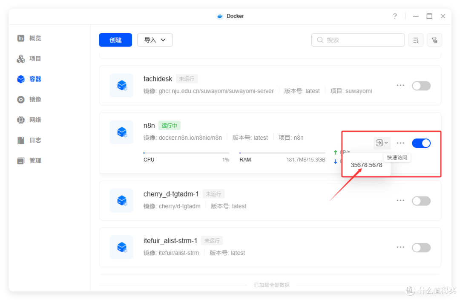Click the 管理 menu label
This screenshot has height=300, width=460.
click(35, 161)
